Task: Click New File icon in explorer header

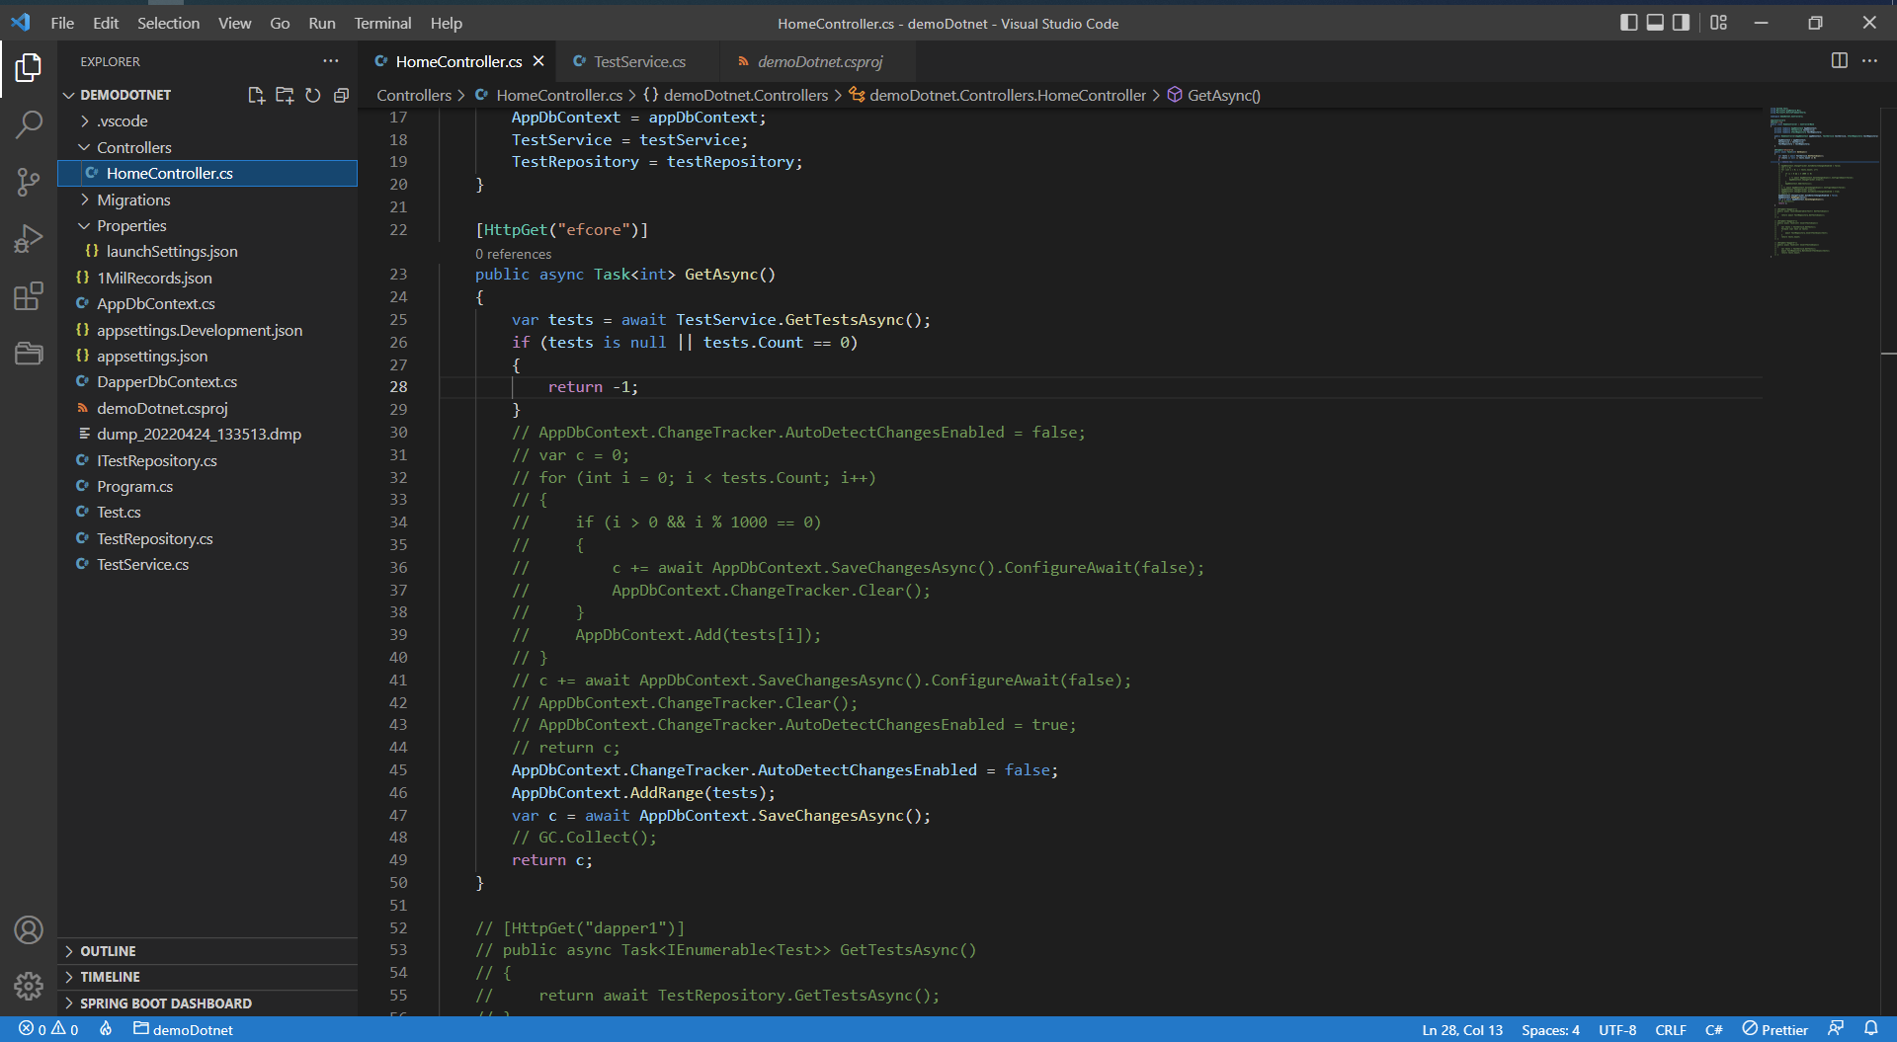Action: coord(256,95)
